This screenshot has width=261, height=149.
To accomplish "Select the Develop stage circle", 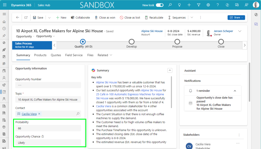I will click(x=132, y=42).
